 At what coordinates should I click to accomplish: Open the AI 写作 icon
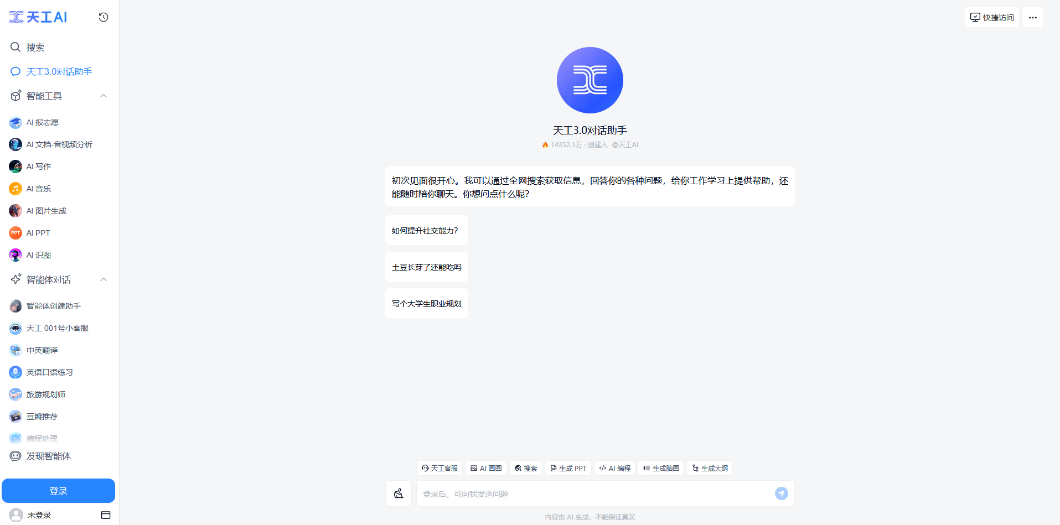pyautogui.click(x=15, y=167)
